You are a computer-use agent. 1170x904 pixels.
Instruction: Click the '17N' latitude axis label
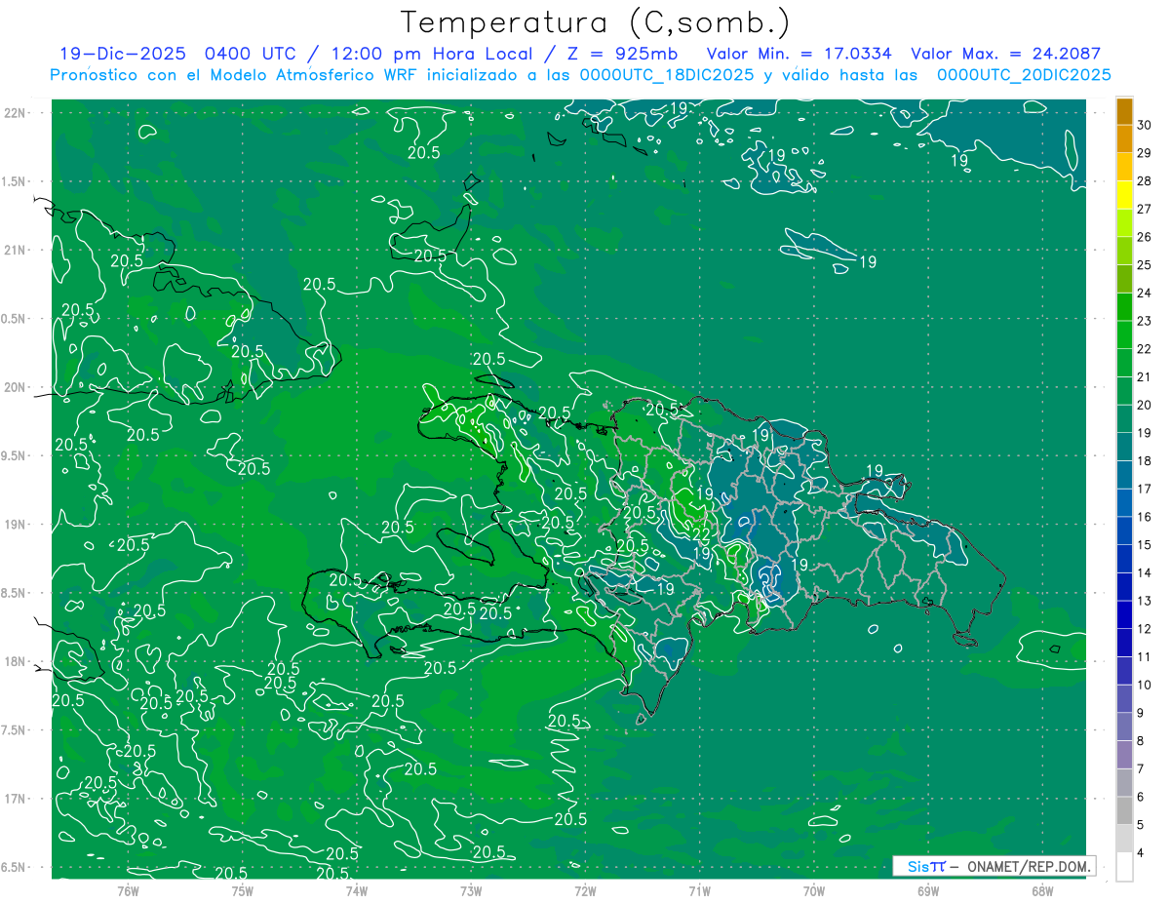tap(16, 799)
